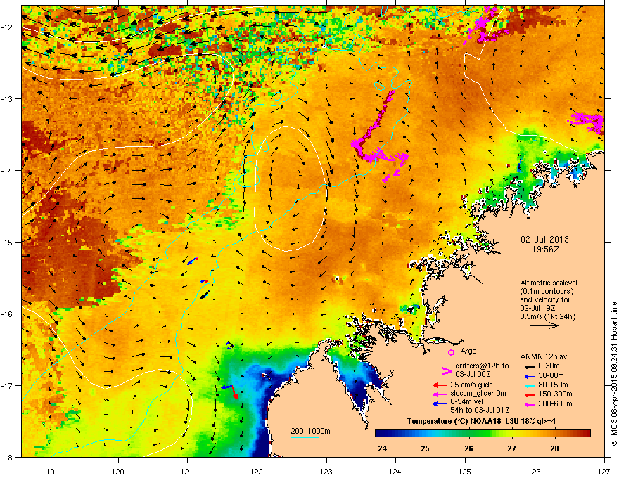Image resolution: width=619 pixels, height=478 pixels.
Task: Click the colour bar label '26'
Action: [468, 448]
